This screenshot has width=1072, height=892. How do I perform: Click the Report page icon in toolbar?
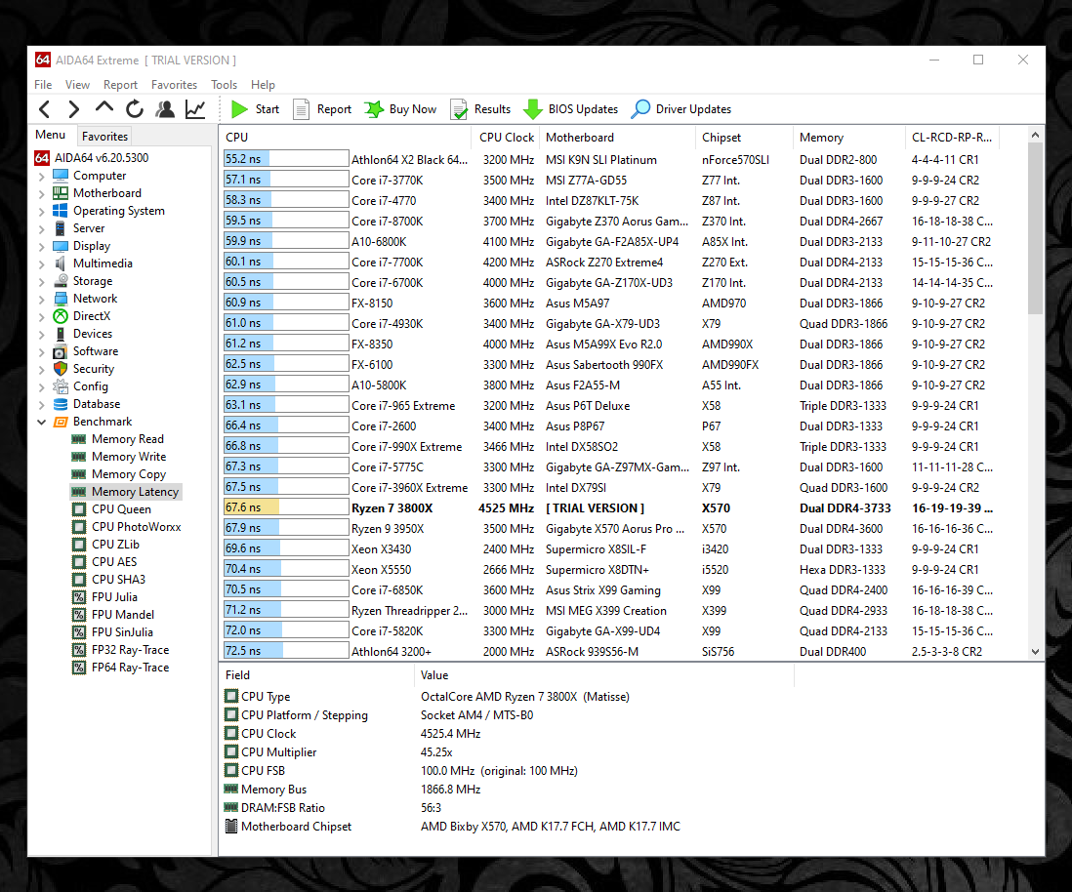(301, 108)
